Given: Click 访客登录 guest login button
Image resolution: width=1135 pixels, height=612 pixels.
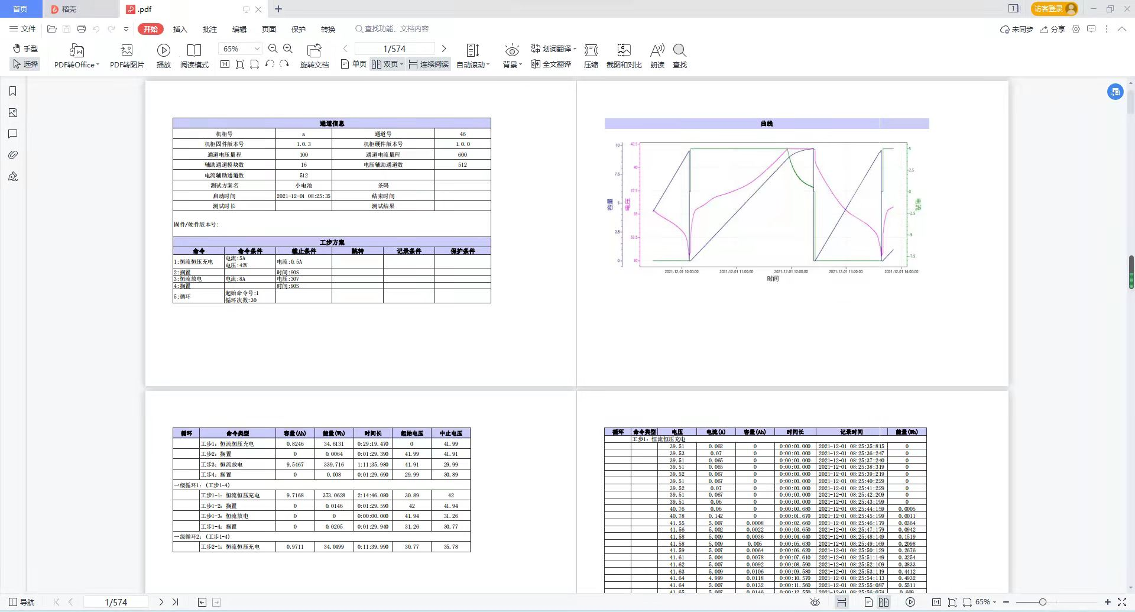Looking at the screenshot, I should (x=1055, y=9).
